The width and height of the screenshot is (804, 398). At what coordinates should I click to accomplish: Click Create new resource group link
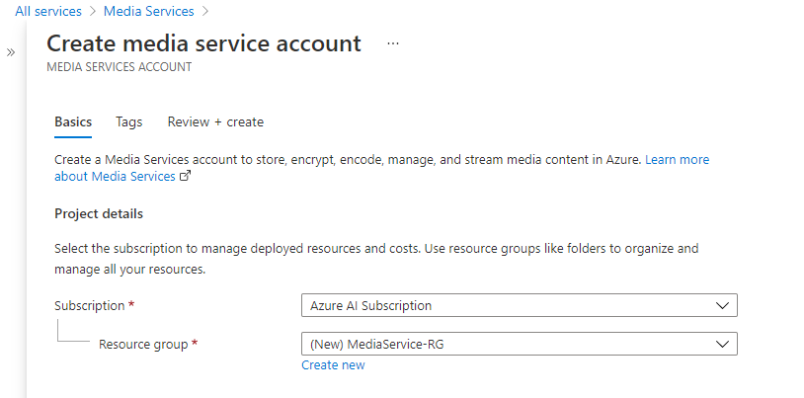pos(333,365)
